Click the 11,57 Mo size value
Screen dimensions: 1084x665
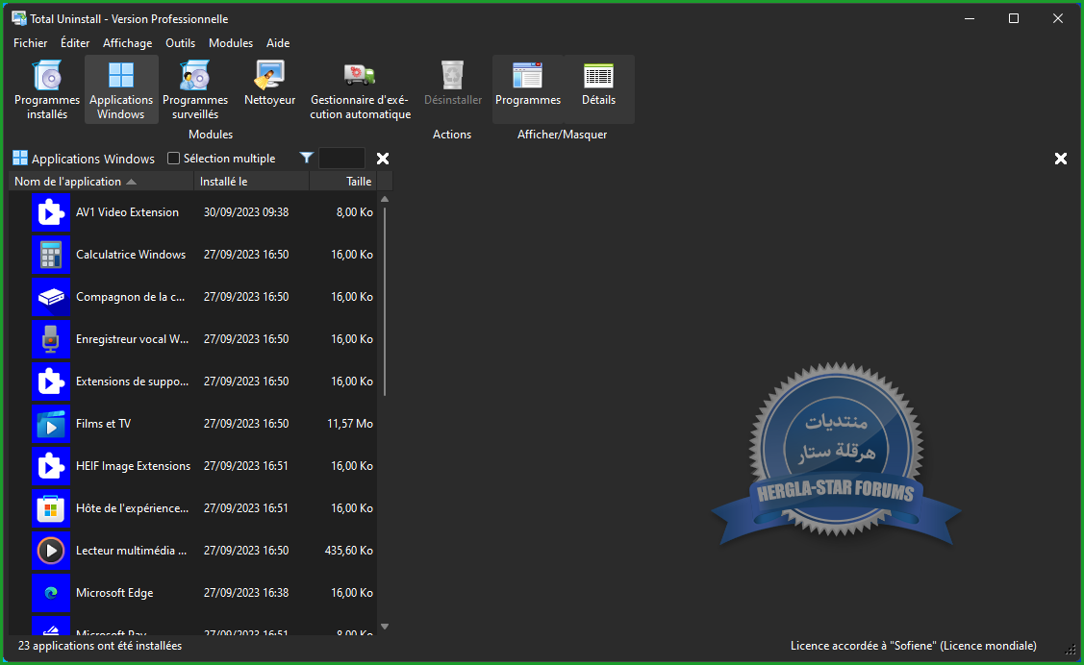coord(350,424)
